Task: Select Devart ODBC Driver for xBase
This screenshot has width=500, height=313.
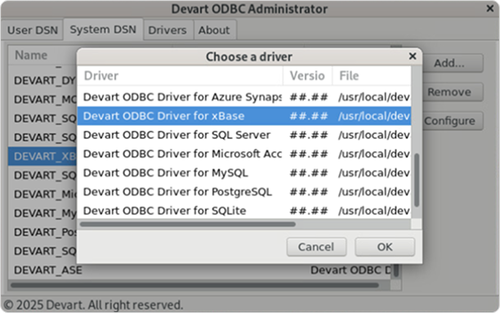Action: pos(244,116)
